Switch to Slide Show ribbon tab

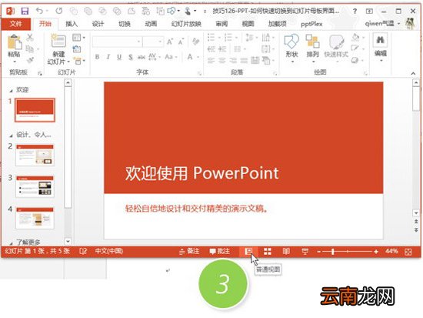coord(186,24)
